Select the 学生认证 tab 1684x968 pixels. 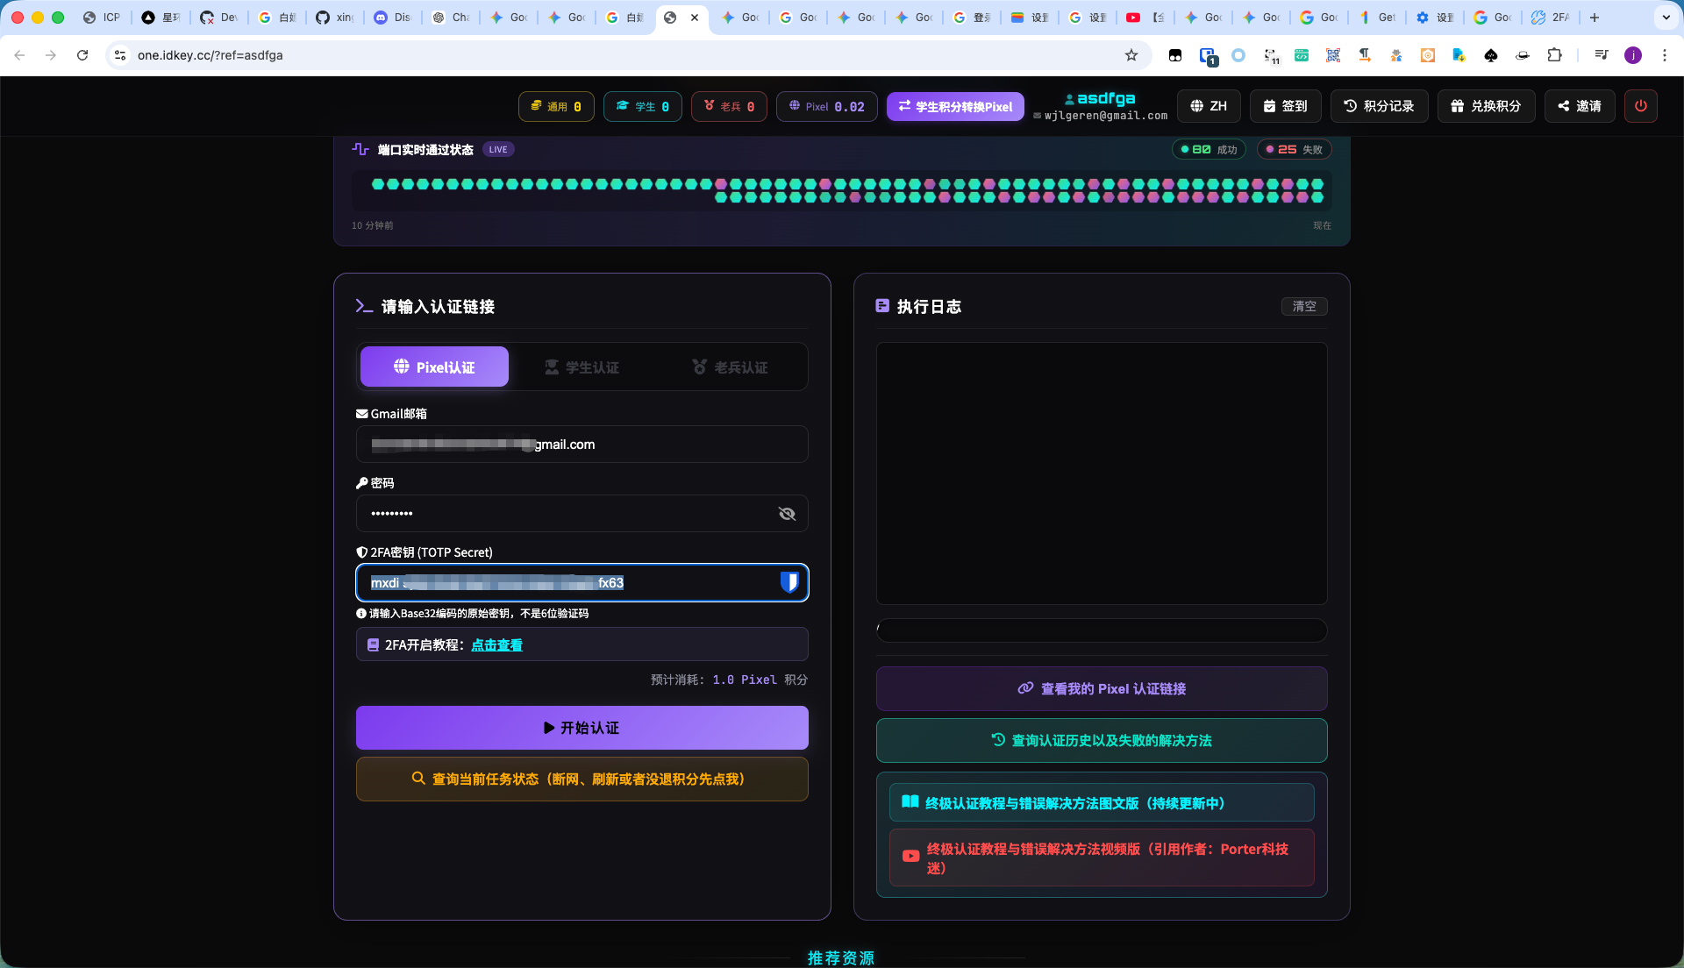pyautogui.click(x=582, y=367)
